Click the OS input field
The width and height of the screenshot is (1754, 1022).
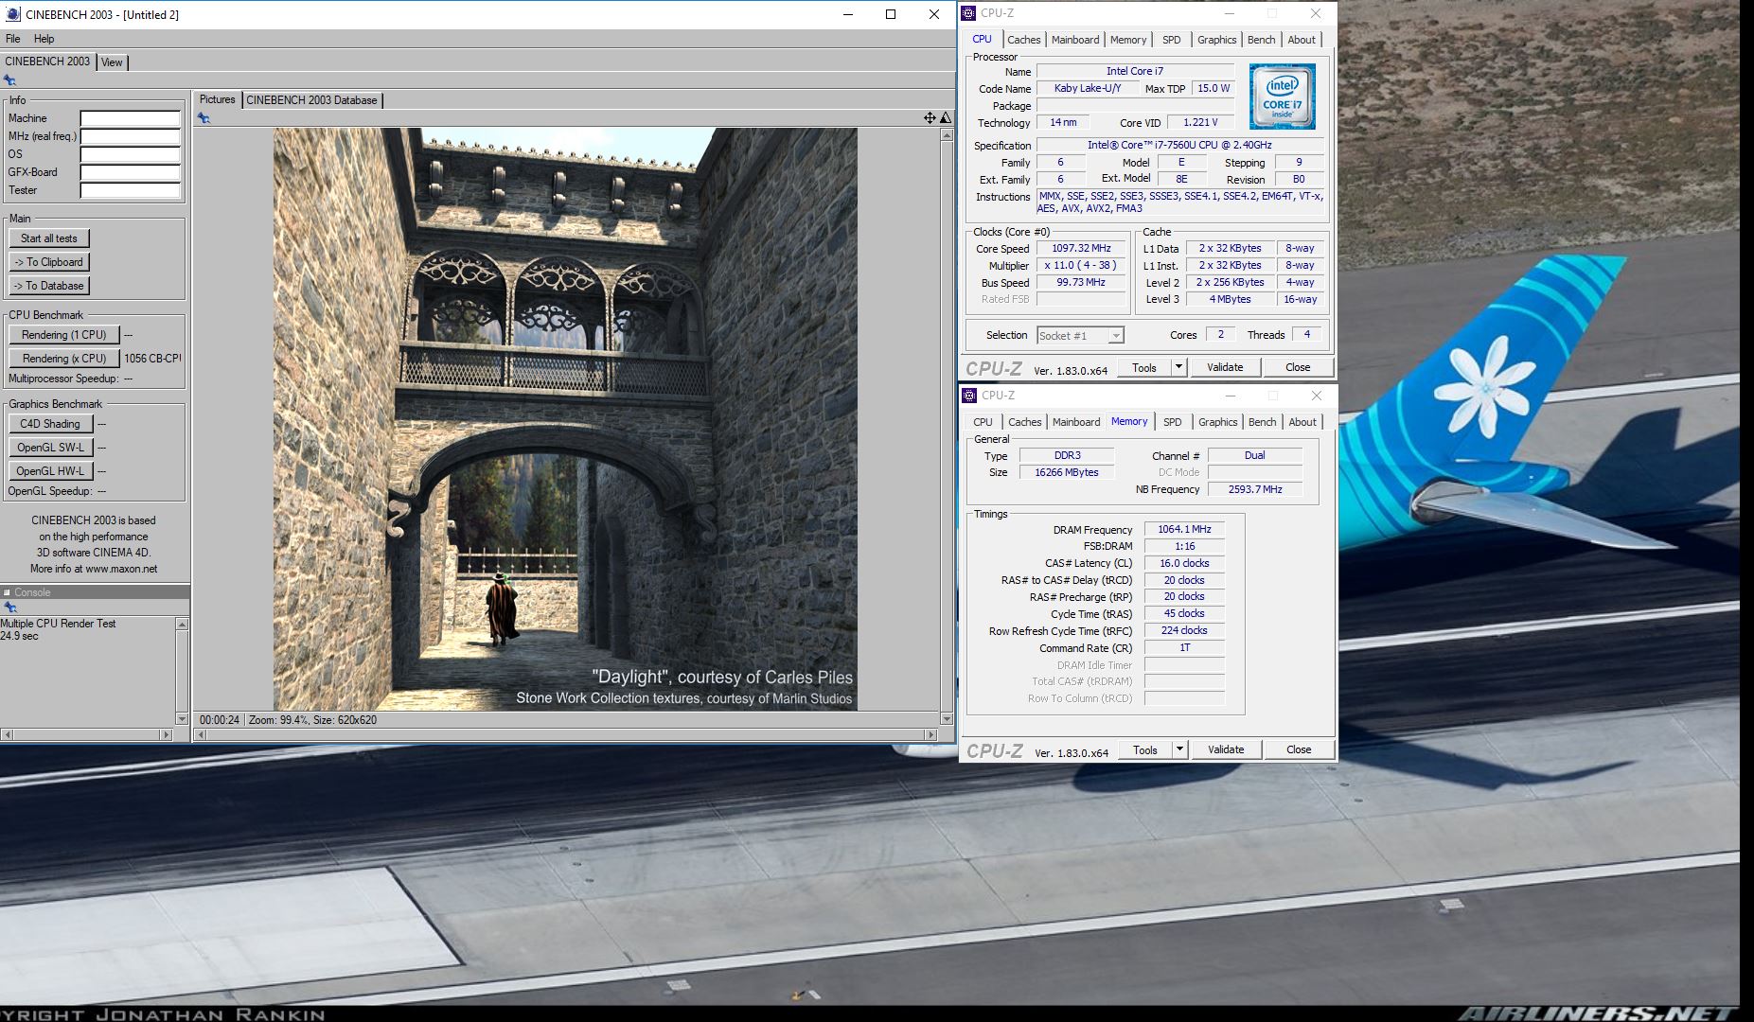click(x=130, y=154)
